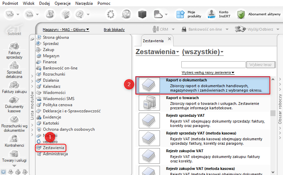
Task: Open Wybierz według nazwy zestawienia dropdown
Action: pyautogui.click(x=208, y=73)
